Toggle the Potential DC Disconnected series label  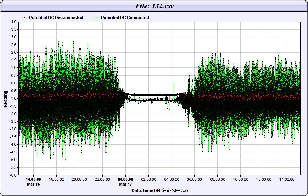[56, 18]
